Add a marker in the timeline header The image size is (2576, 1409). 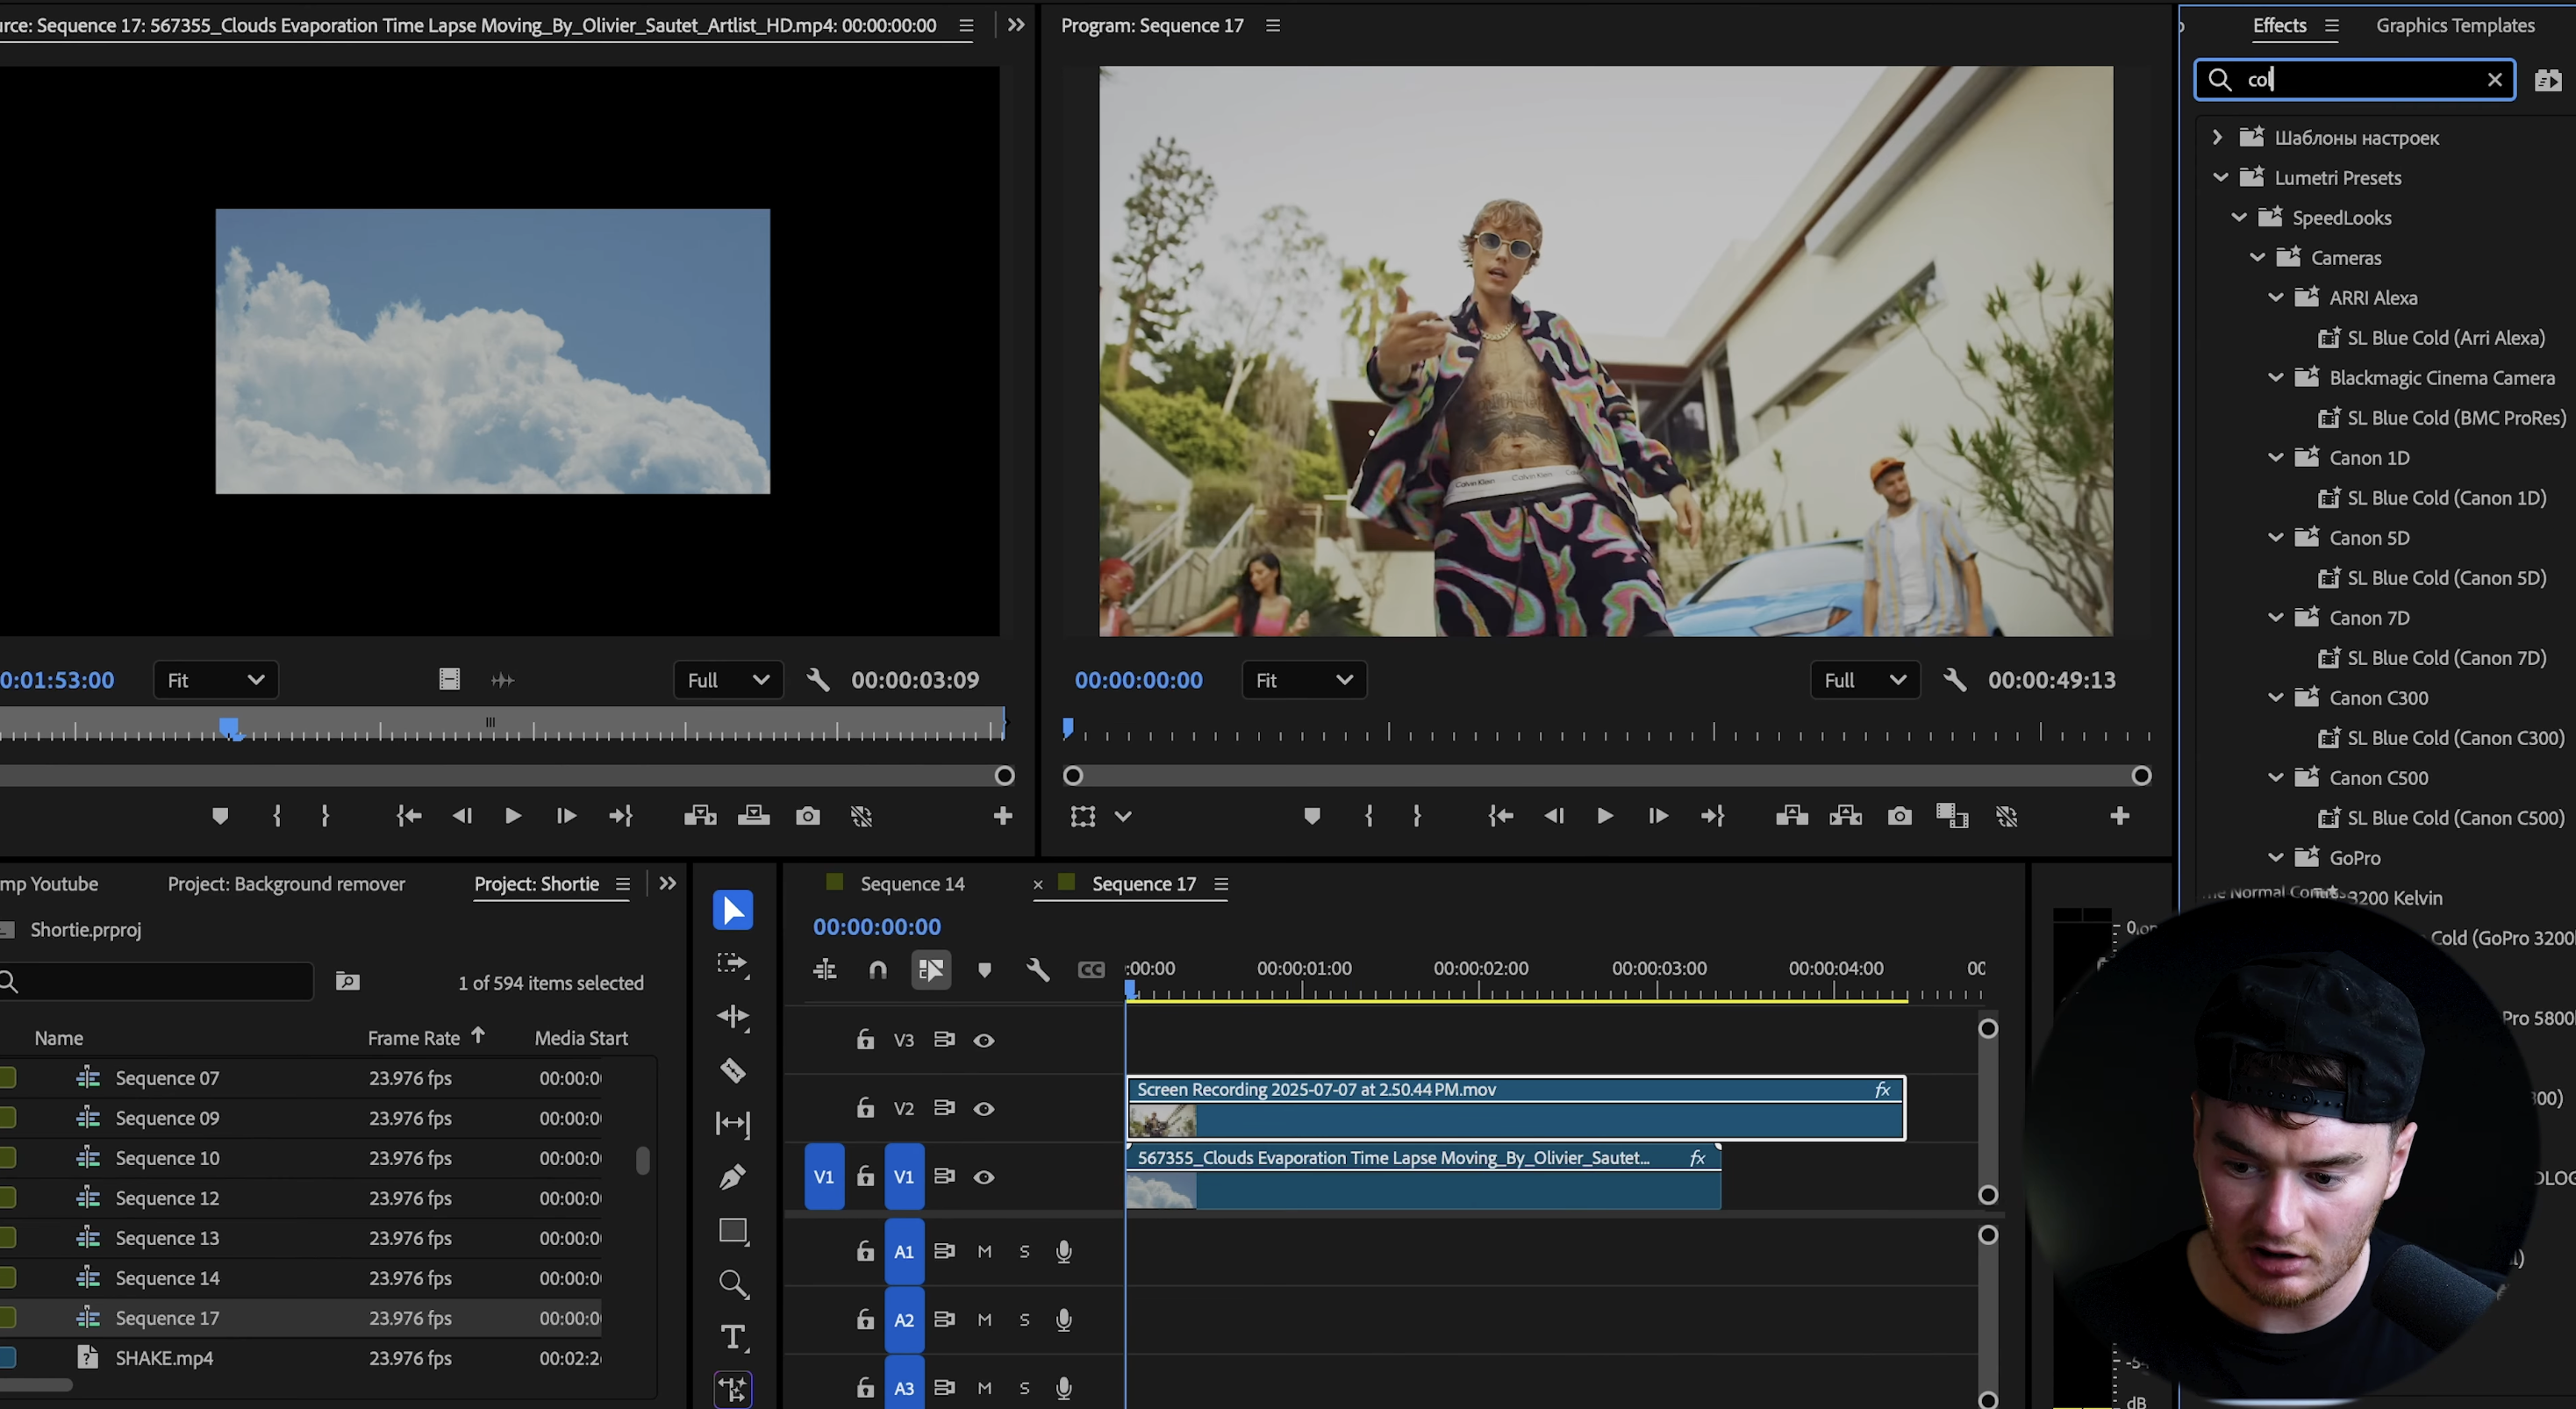point(984,969)
